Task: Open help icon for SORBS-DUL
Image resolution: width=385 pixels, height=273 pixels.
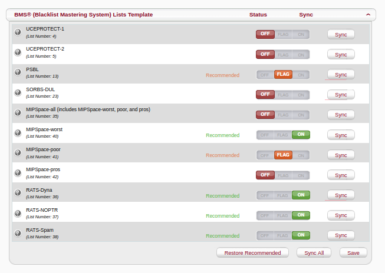Action: pos(18,92)
